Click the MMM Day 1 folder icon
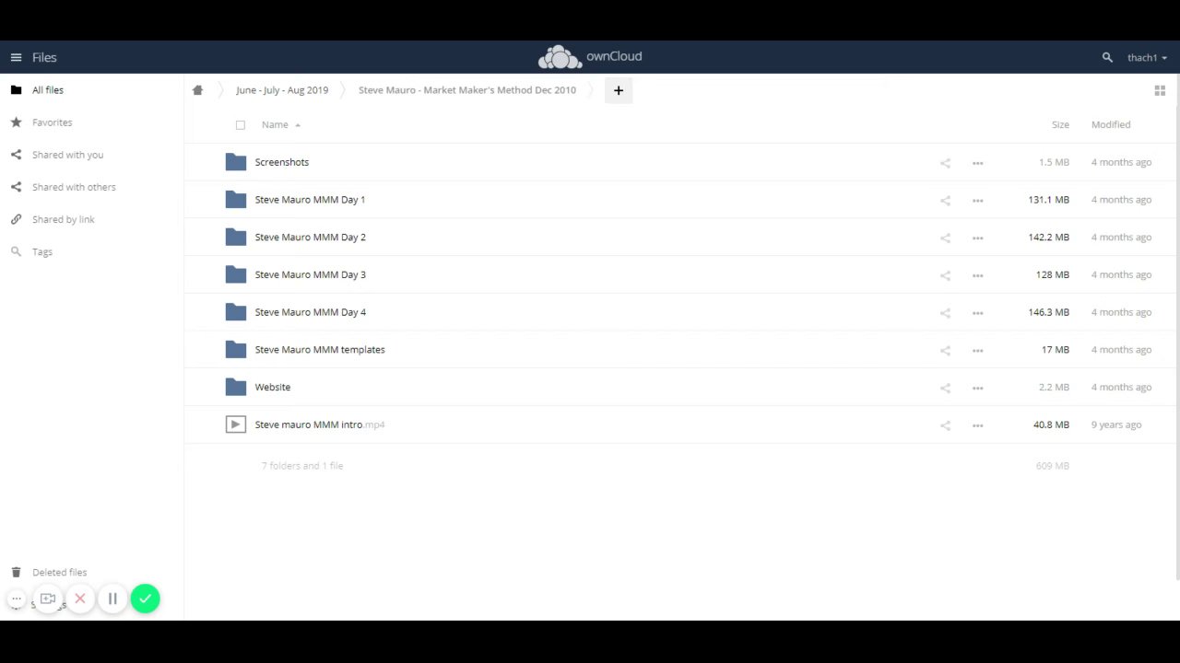 point(236,200)
